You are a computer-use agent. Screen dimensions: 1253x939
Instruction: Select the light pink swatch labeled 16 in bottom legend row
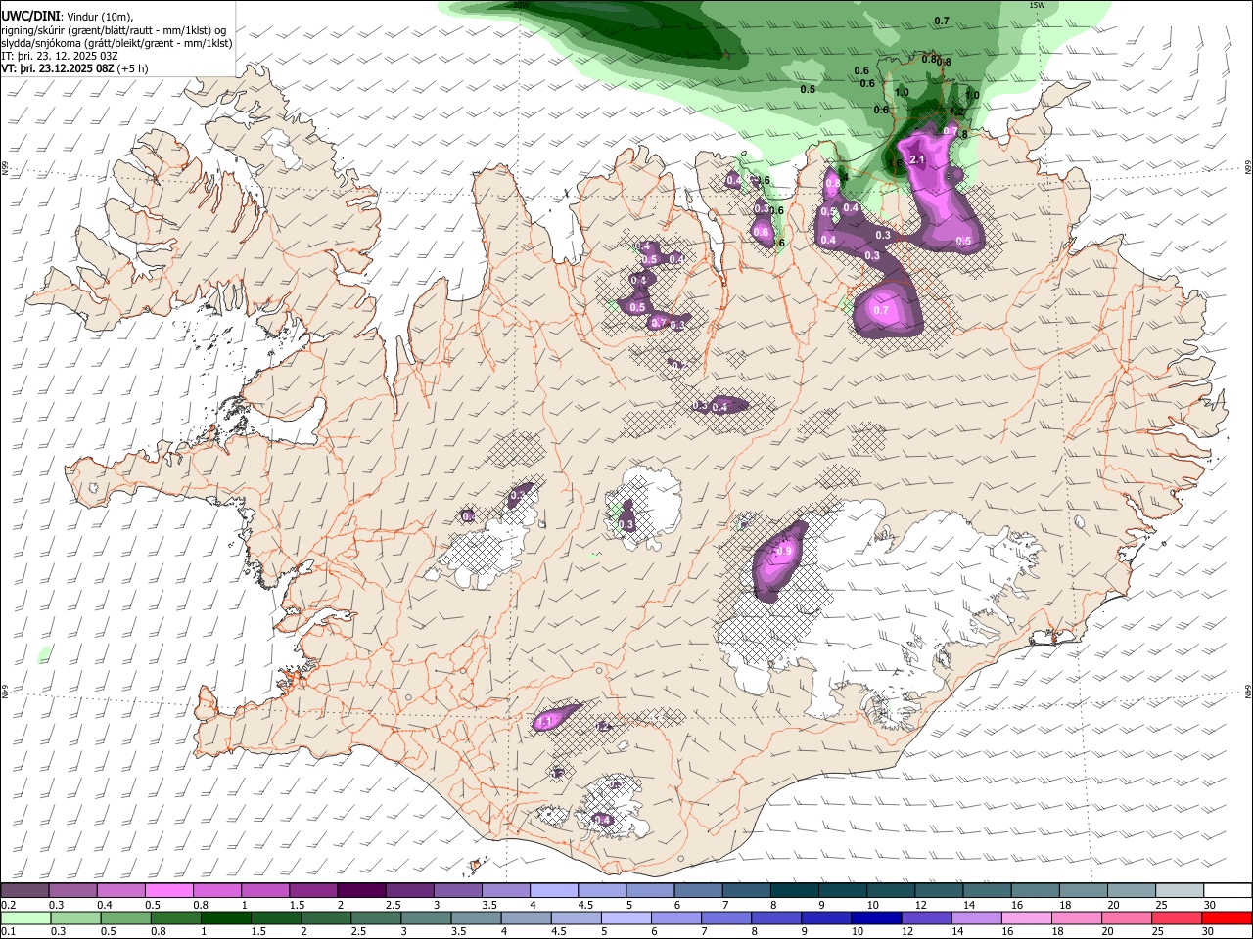1027,918
